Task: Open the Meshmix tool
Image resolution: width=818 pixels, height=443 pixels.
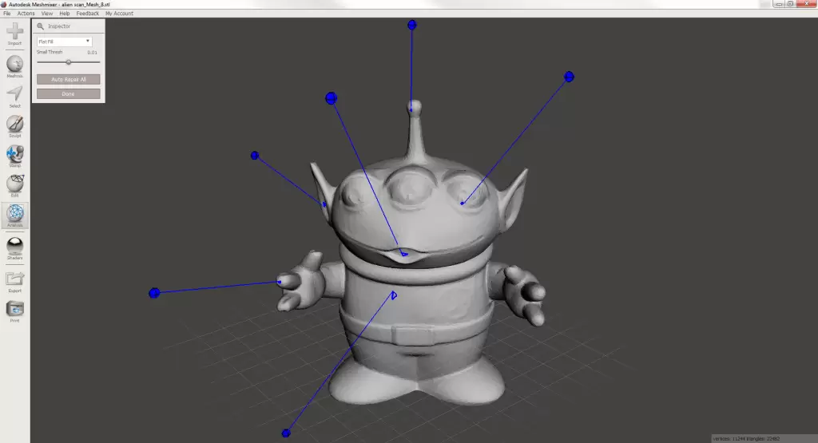Action: [x=14, y=66]
